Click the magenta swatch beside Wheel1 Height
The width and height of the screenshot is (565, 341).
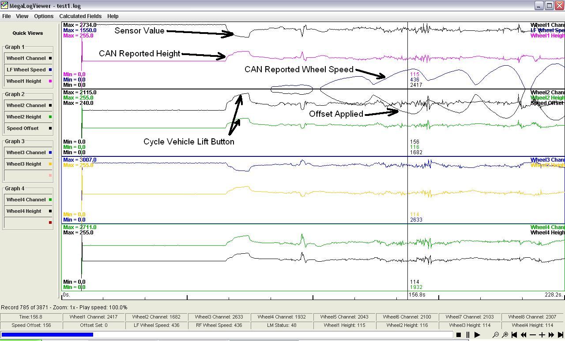[50, 81]
